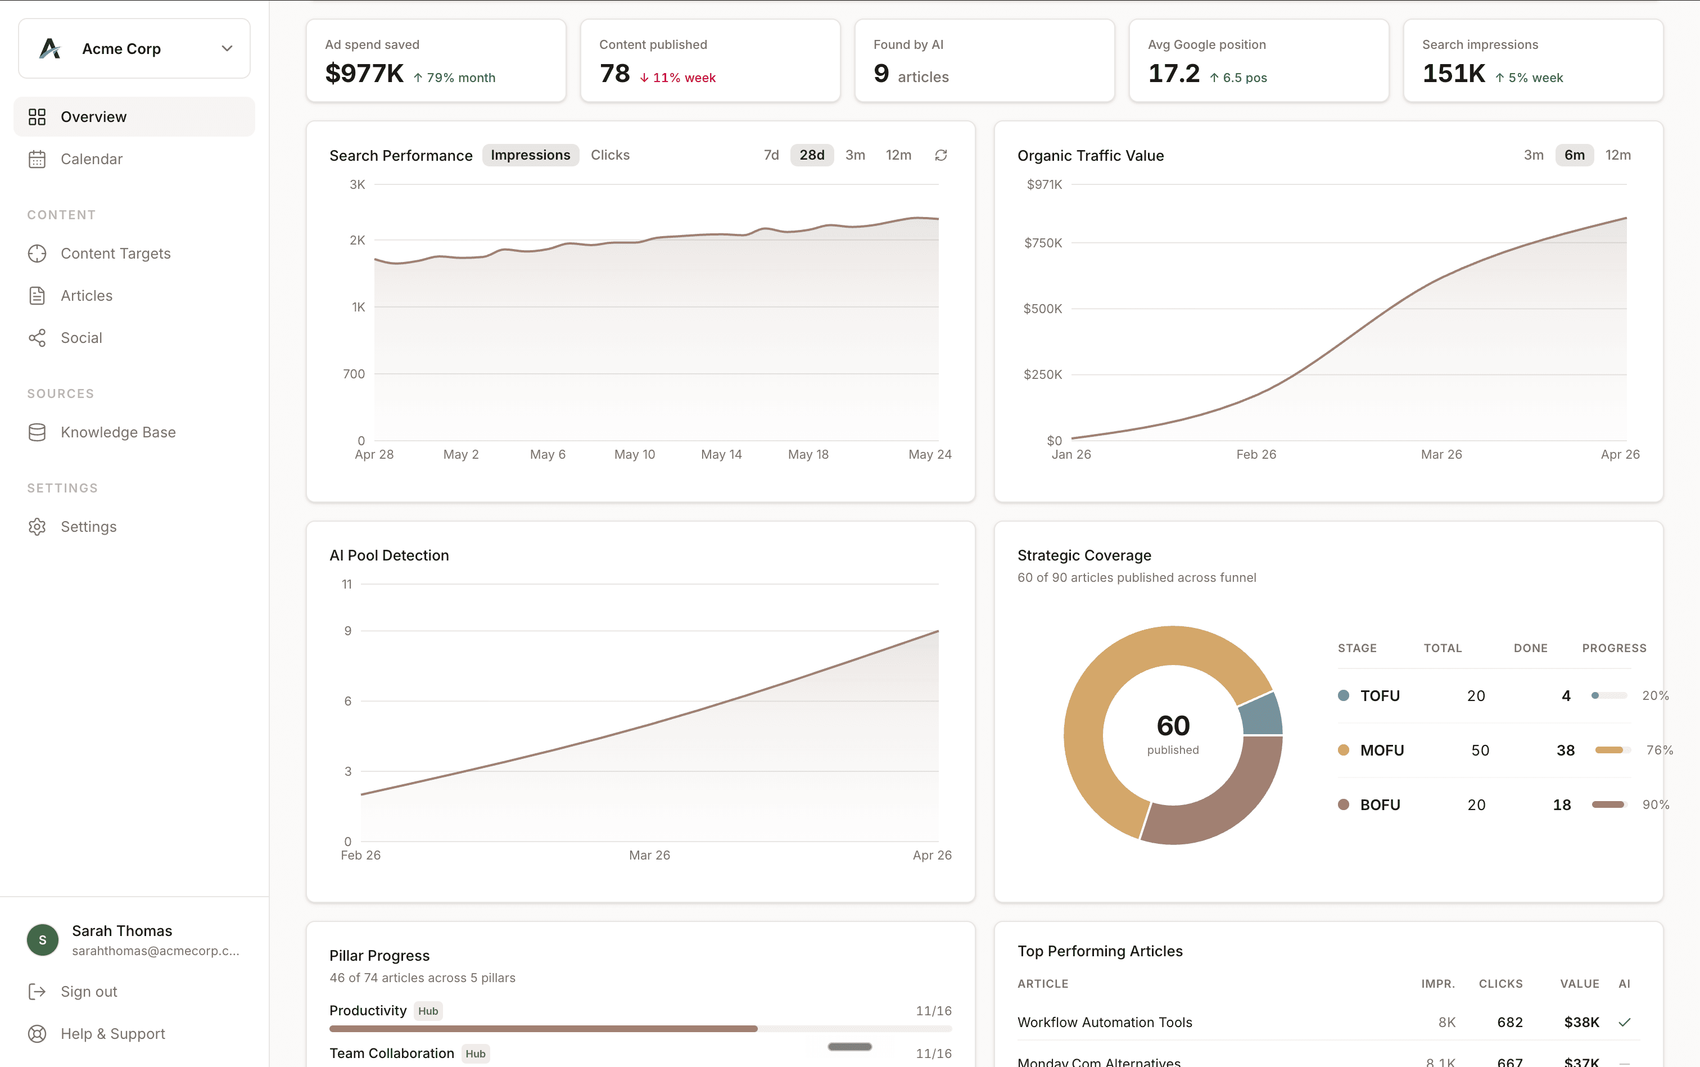Set Search Performance range to 28d
Image resolution: width=1700 pixels, height=1067 pixels.
coord(812,155)
